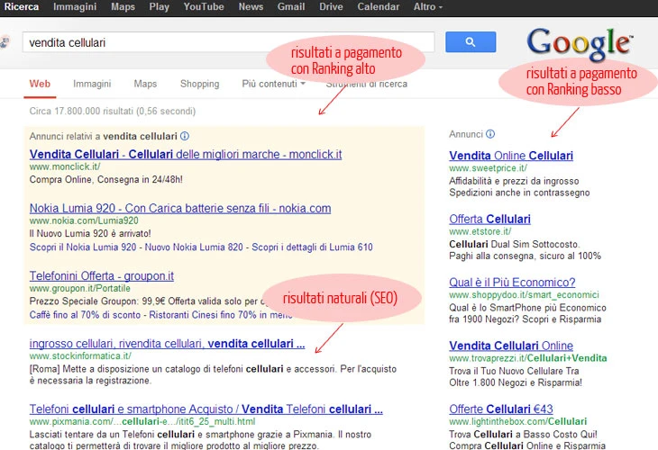Open the info icon beside Annunci relativi a vendita cellulari
This screenshot has height=450, width=658.
(x=185, y=136)
